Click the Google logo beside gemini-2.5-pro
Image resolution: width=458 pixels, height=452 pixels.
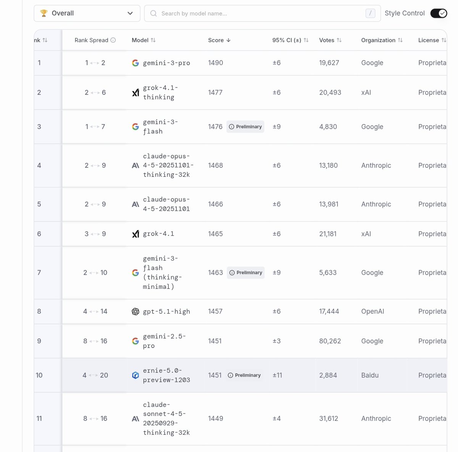click(x=135, y=341)
